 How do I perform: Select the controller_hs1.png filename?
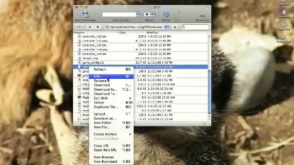(95, 41)
